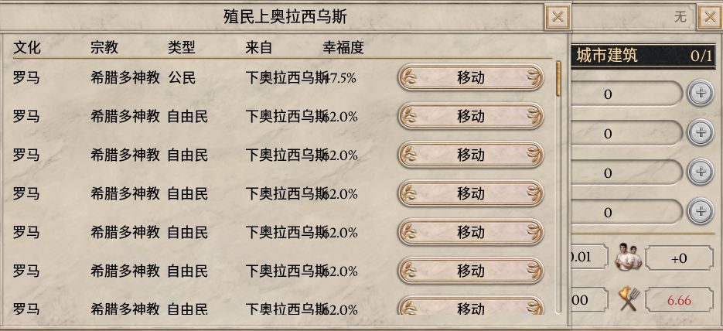This screenshot has height=331, width=723.
Task: Click 移动 for the 公民 citizen row
Action: [471, 77]
